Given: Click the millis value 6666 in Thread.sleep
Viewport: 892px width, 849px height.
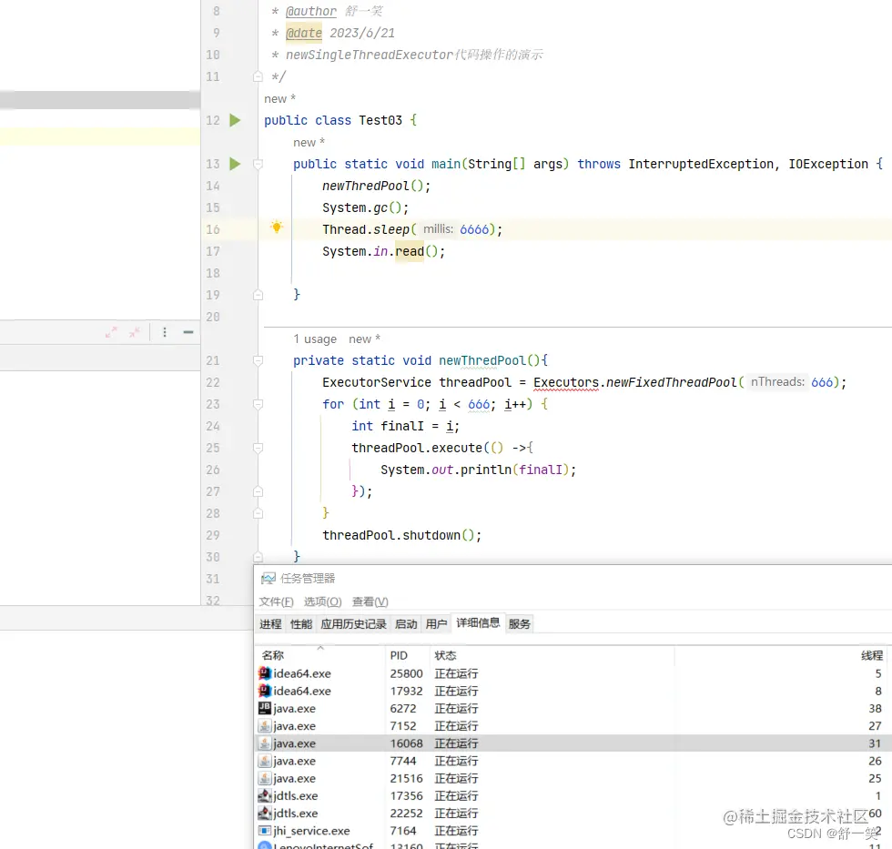Looking at the screenshot, I should pyautogui.click(x=474, y=229).
